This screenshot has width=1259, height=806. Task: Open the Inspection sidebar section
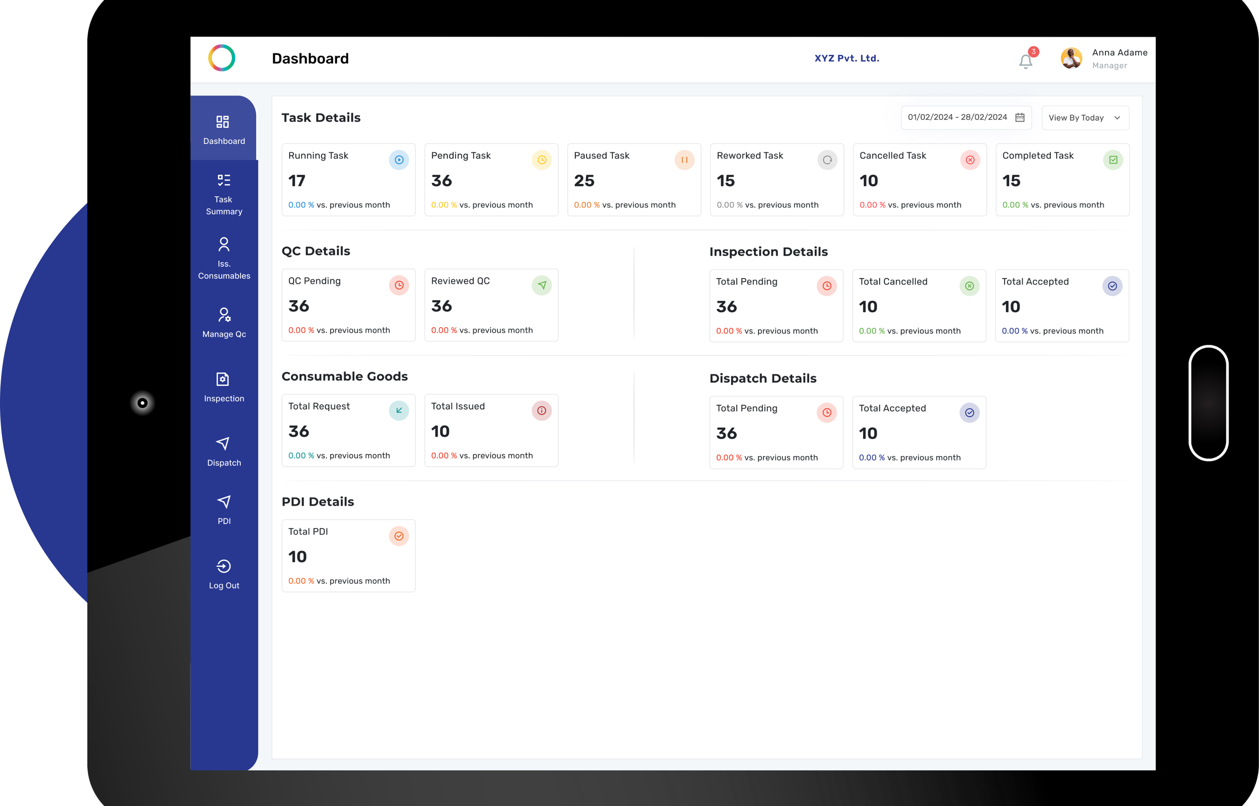223,387
